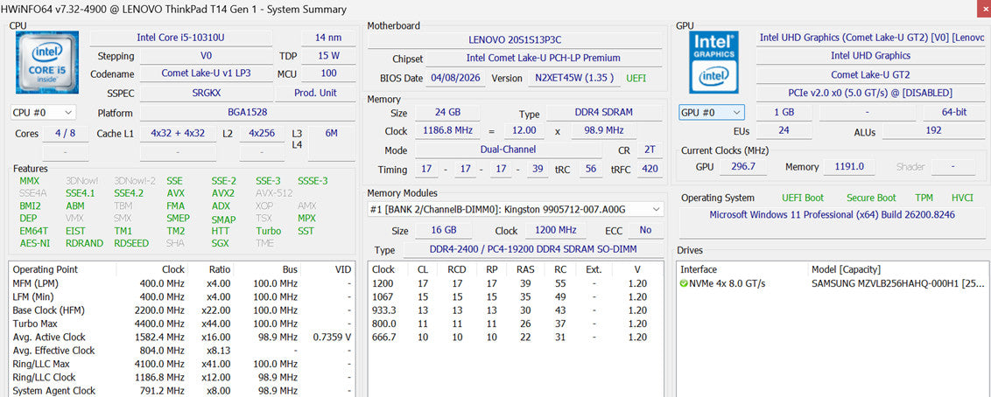Click the GPU memory 1 GB value
Image resolution: width=991 pixels, height=397 pixels.
tap(784, 113)
